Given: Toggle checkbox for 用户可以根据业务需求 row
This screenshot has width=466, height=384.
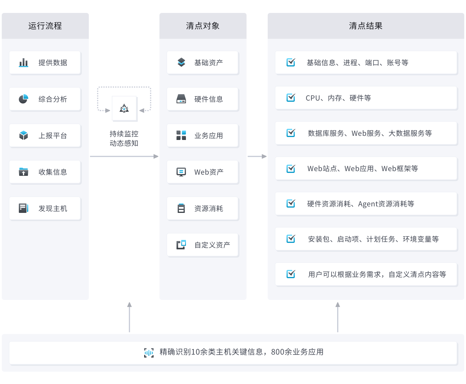Looking at the screenshot, I should pos(291,274).
